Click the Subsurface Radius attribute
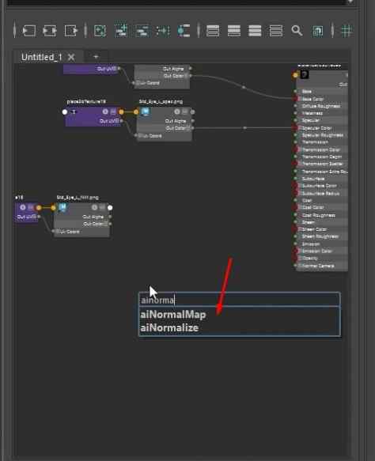This screenshot has width=375, height=461. [320, 193]
